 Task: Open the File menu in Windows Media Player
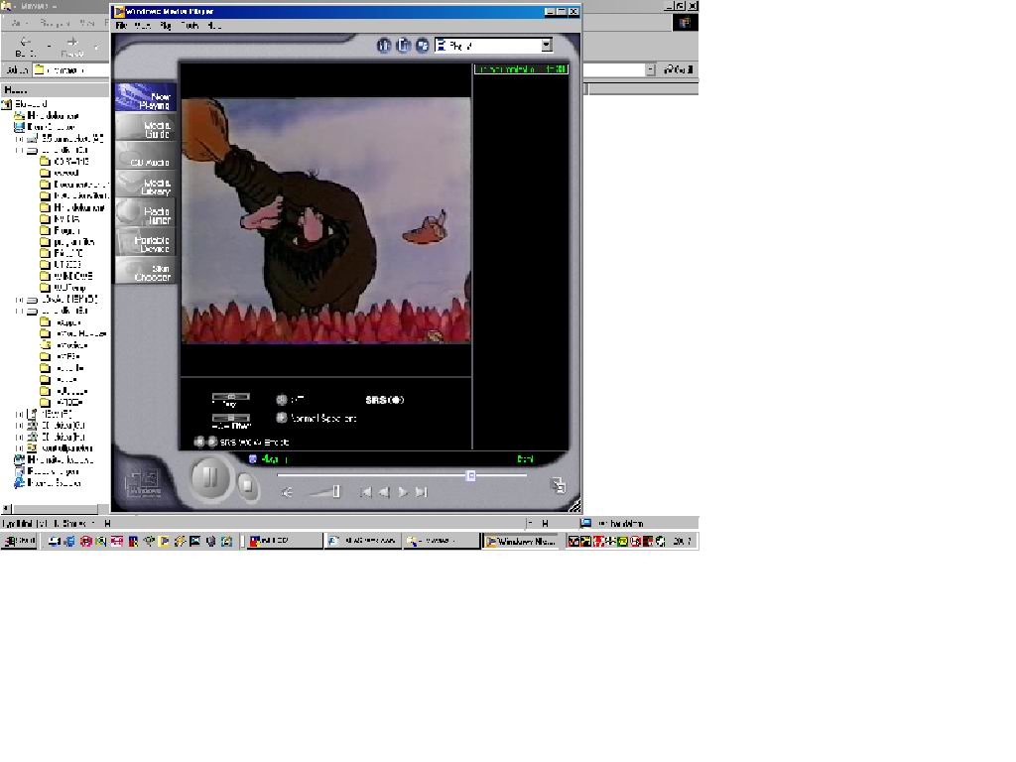click(121, 26)
